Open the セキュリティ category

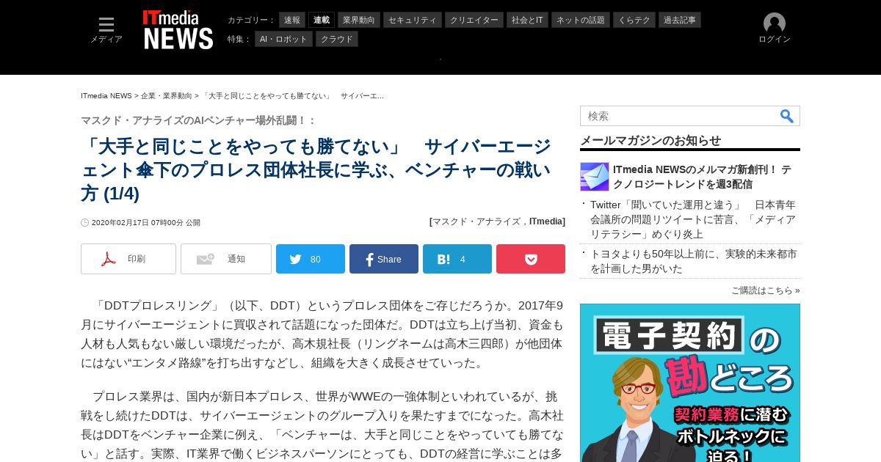click(413, 20)
